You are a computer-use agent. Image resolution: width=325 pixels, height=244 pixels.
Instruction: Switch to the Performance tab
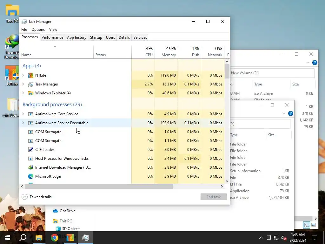click(52, 37)
